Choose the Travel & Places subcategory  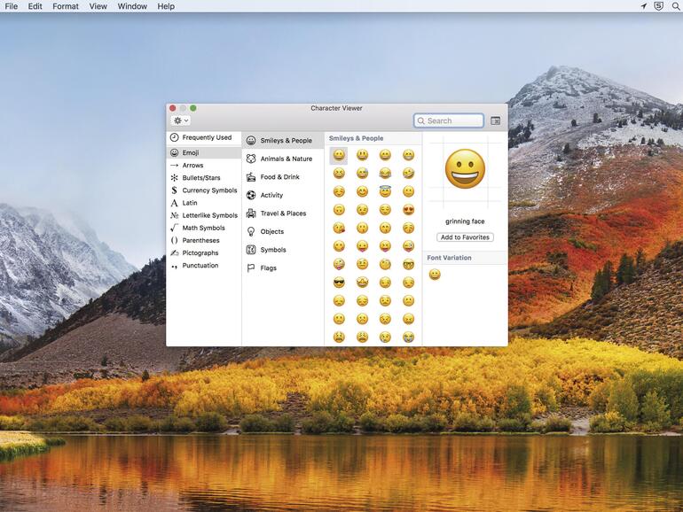point(283,213)
